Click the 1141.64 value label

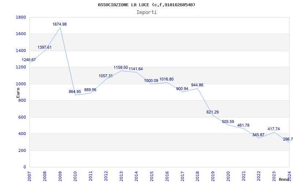(136, 69)
